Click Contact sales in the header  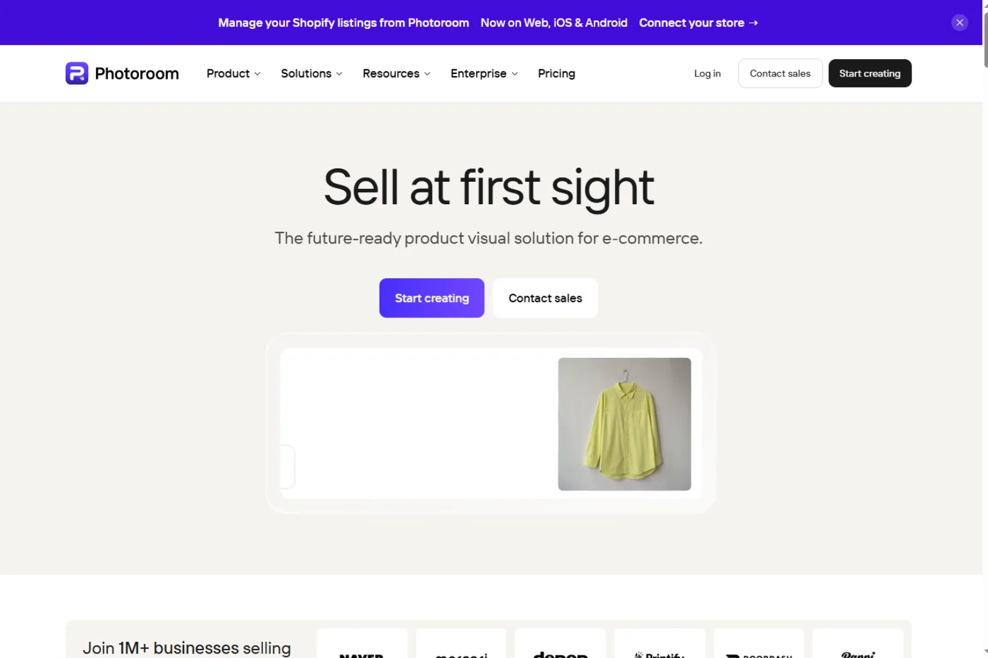coord(780,73)
